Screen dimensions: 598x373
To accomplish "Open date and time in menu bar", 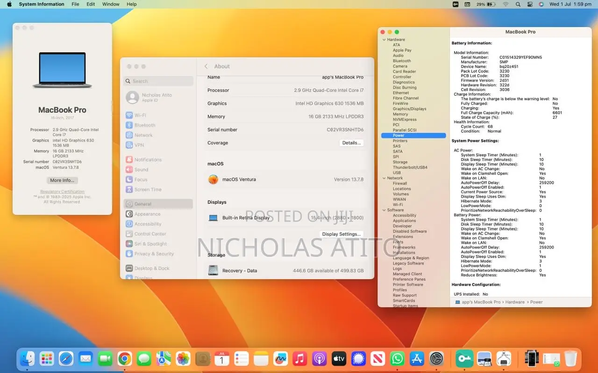I will 570,4.
